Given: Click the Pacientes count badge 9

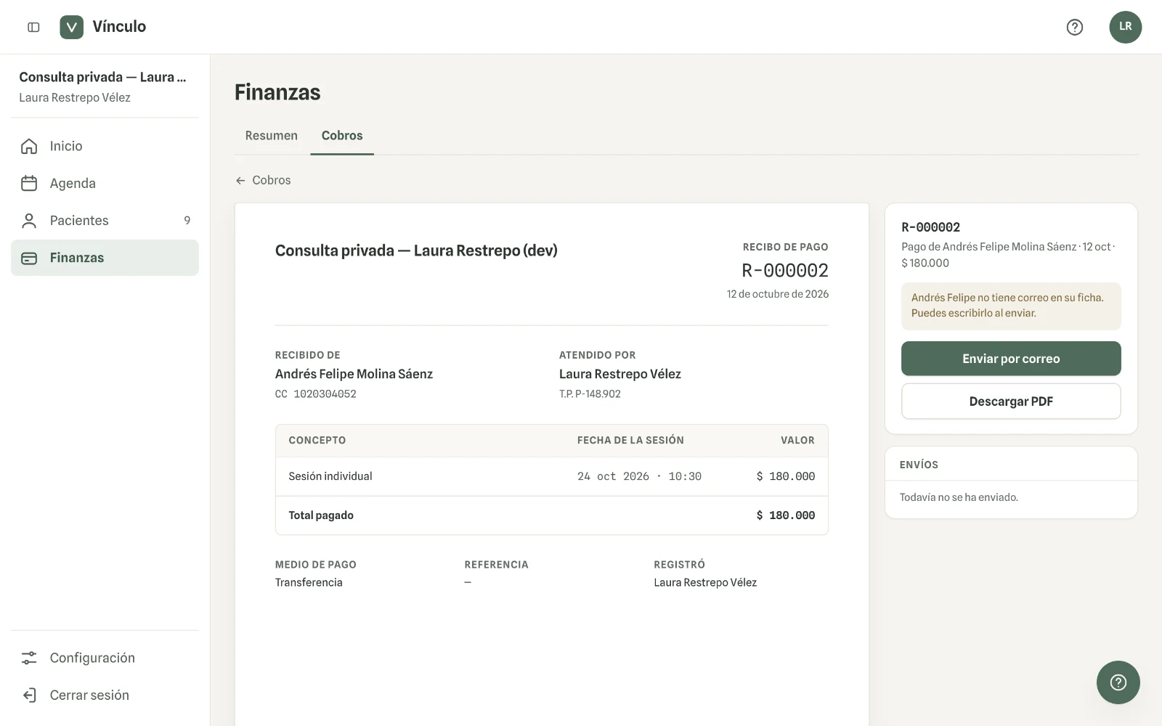Looking at the screenshot, I should click(187, 221).
